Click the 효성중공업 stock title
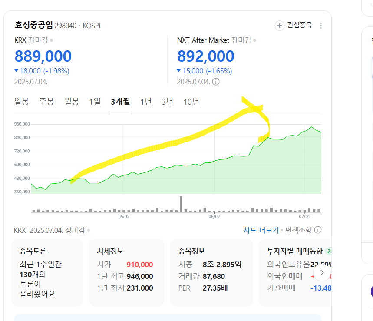Viewport: 373px width, 321px height. (34, 25)
